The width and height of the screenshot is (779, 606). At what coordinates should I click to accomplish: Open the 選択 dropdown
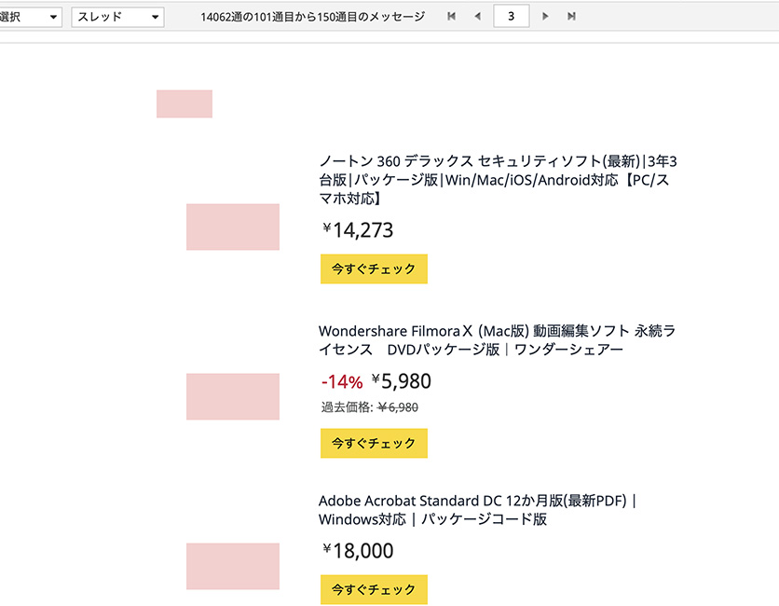tap(30, 17)
